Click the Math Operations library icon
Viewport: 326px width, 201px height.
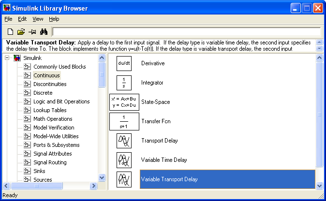tap(27, 119)
